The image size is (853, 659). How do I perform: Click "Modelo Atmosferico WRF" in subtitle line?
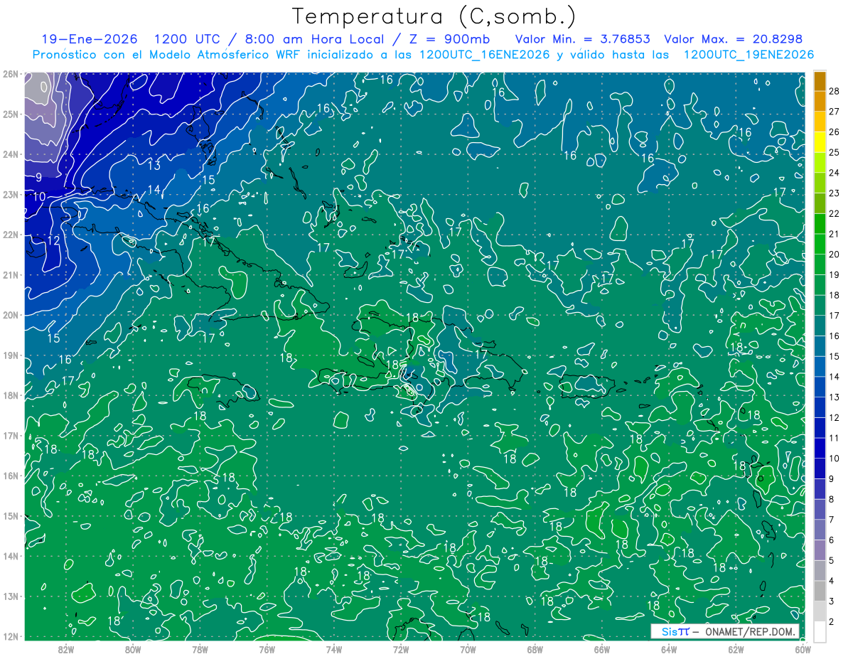[x=226, y=55]
